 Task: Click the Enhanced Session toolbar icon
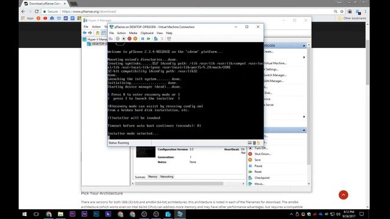(x=169, y=39)
